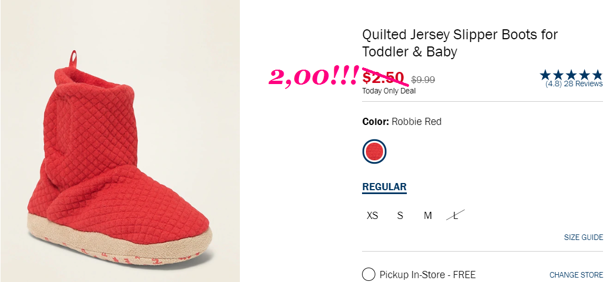Viewport: 608px width, 282px height.
Task: Click the (4.8) rating score
Action: pos(553,84)
